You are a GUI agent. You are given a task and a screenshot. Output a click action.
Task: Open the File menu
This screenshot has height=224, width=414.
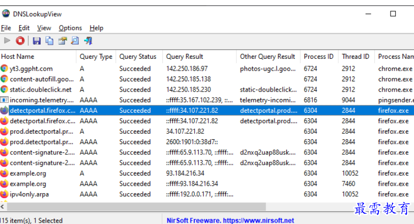6,28
